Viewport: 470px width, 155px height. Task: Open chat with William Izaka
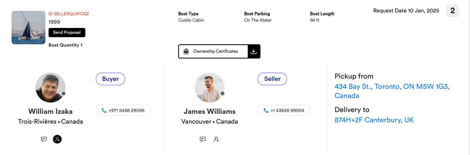click(44, 139)
